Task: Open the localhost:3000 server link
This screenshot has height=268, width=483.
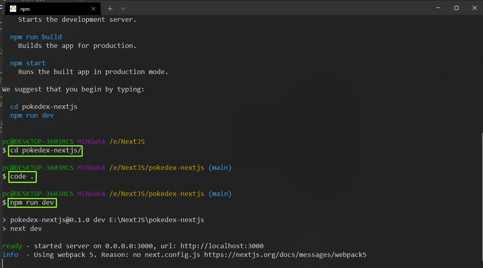Action: click(x=222, y=246)
